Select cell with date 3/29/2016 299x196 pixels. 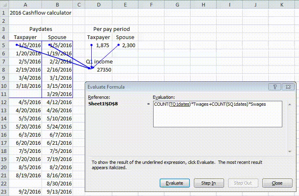click(x=57, y=94)
